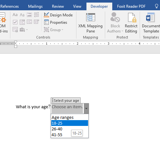Click Restrict Editing in Protect group
160x141 pixels.
131,23
